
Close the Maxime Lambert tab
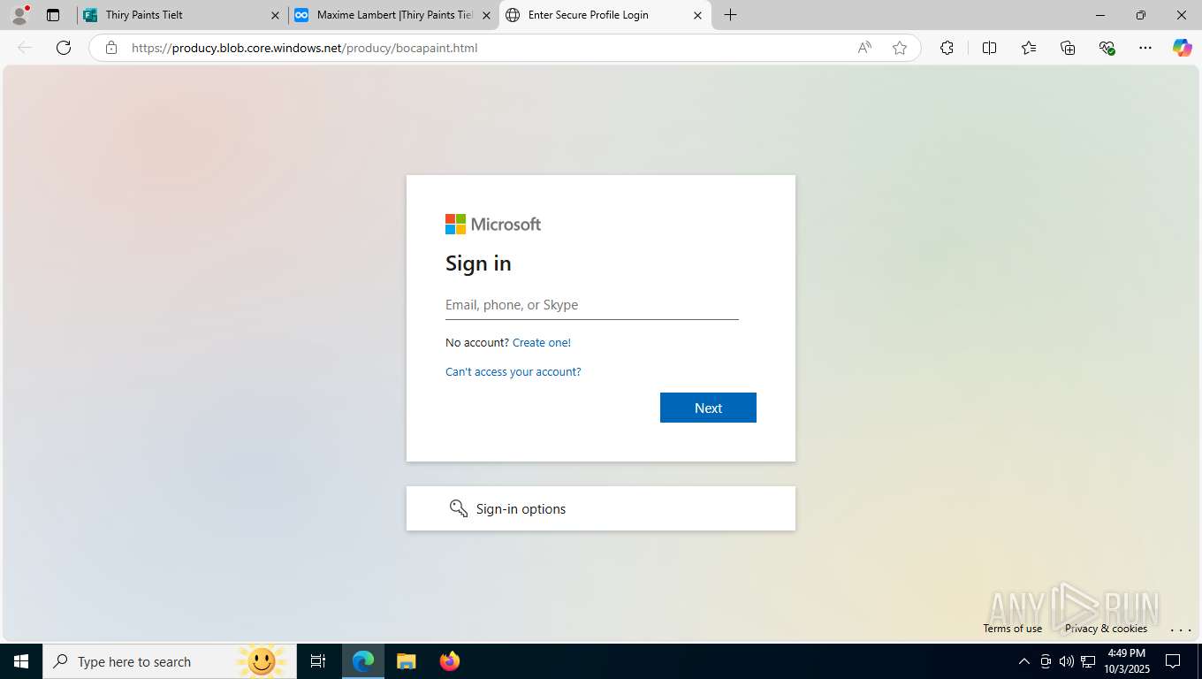pos(486,15)
